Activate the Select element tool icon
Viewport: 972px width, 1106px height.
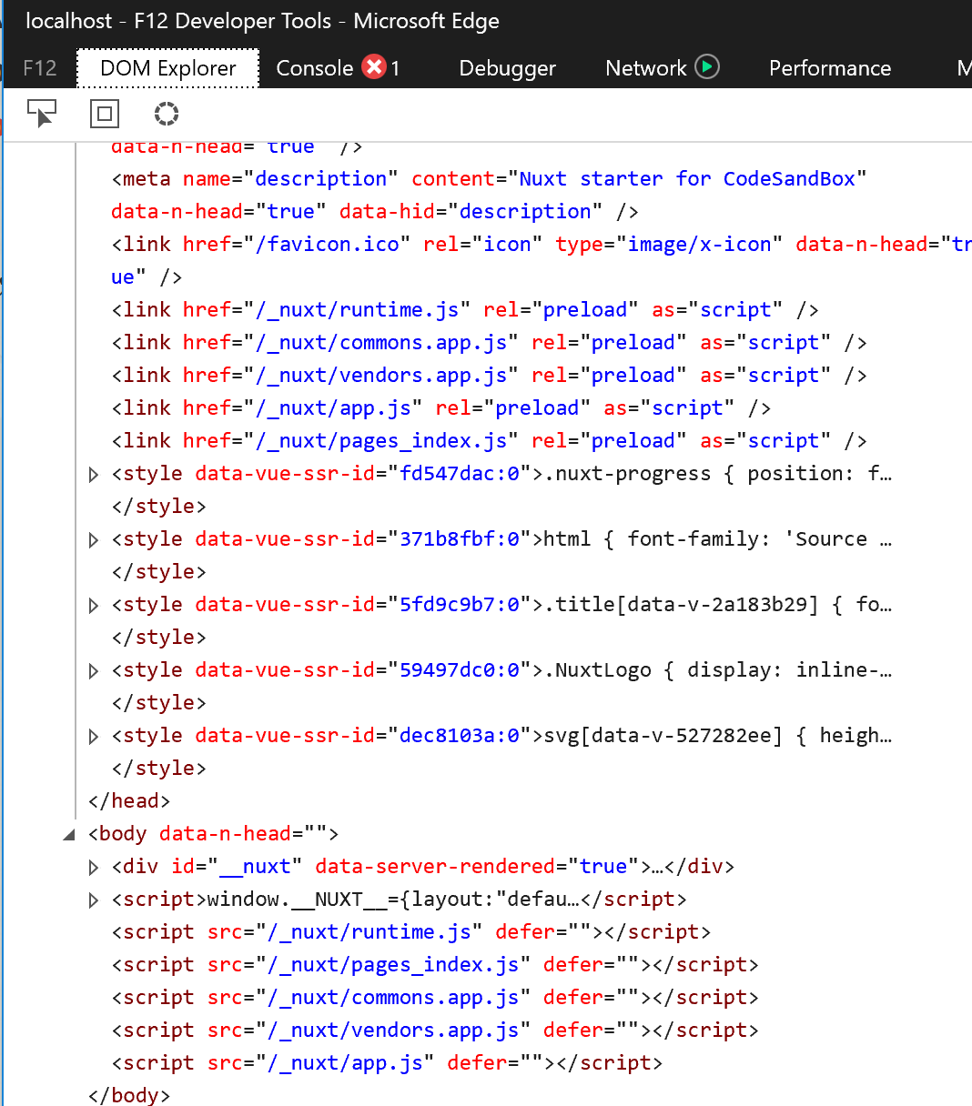42,114
